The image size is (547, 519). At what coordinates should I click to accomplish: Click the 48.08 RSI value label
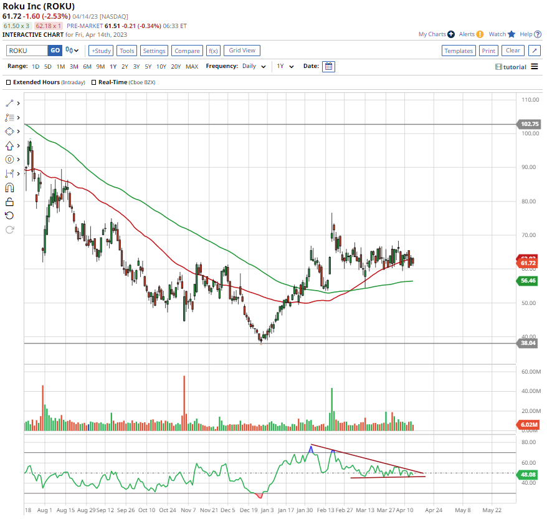(x=528, y=474)
